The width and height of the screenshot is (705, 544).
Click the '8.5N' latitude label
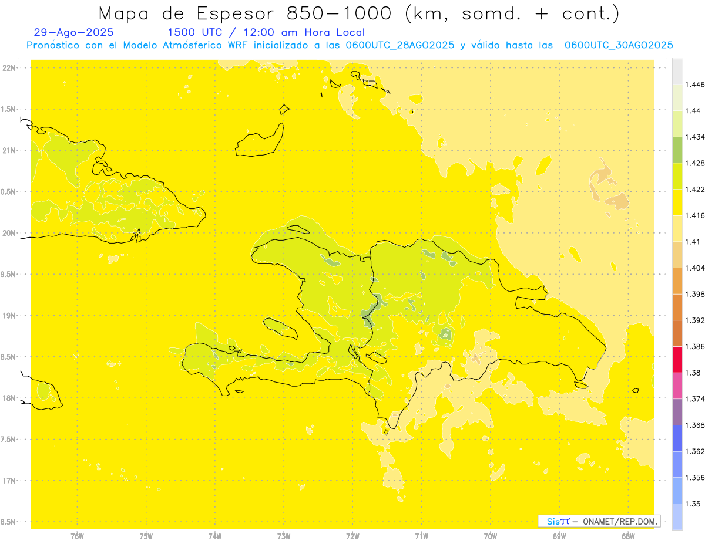9,357
